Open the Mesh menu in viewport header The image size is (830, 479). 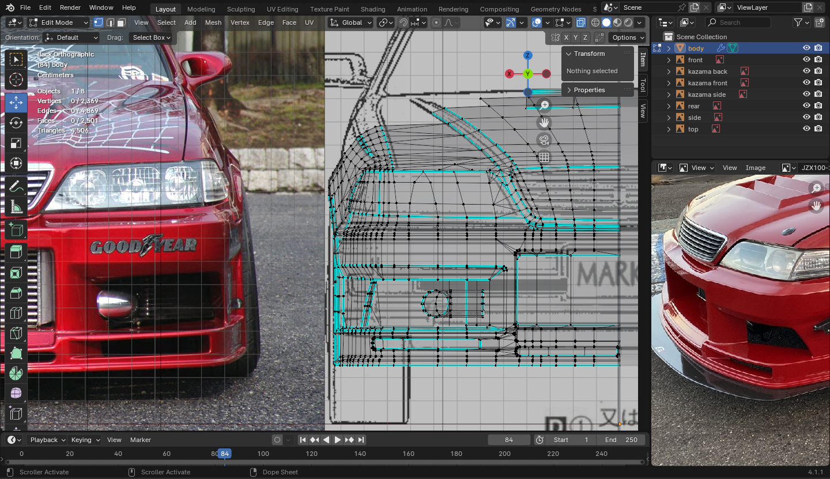click(213, 22)
